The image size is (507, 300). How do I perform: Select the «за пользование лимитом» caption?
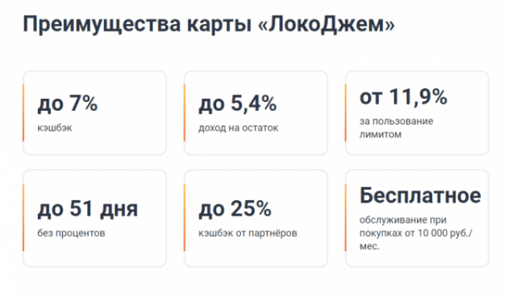(x=396, y=127)
